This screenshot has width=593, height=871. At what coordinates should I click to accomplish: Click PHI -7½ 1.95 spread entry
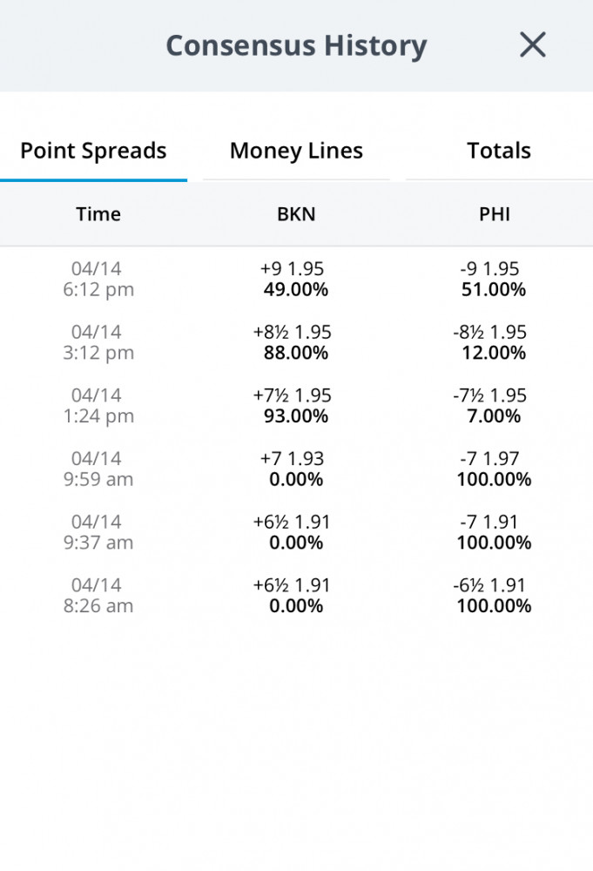[489, 395]
